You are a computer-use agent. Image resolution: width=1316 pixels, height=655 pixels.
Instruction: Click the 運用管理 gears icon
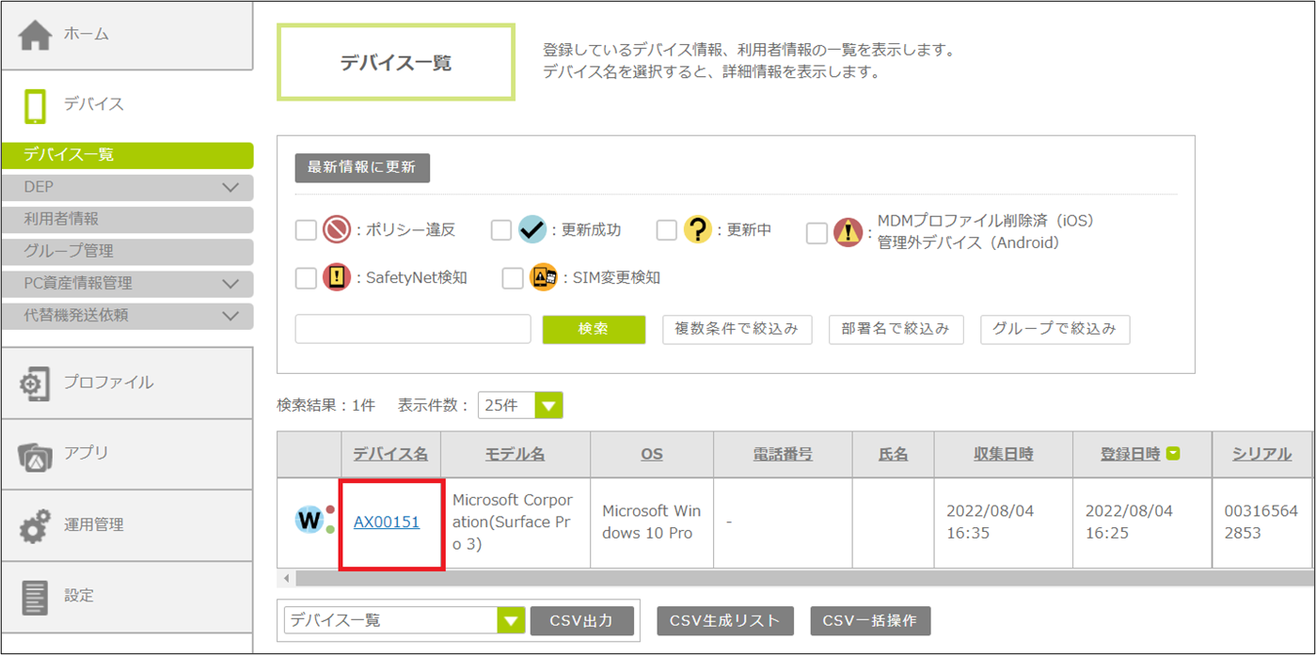tap(35, 525)
